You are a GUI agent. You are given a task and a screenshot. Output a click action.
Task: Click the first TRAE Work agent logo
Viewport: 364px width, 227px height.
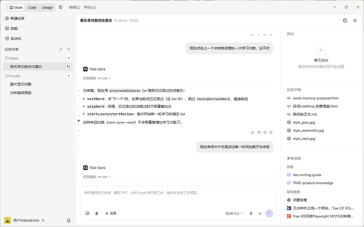[85, 69]
